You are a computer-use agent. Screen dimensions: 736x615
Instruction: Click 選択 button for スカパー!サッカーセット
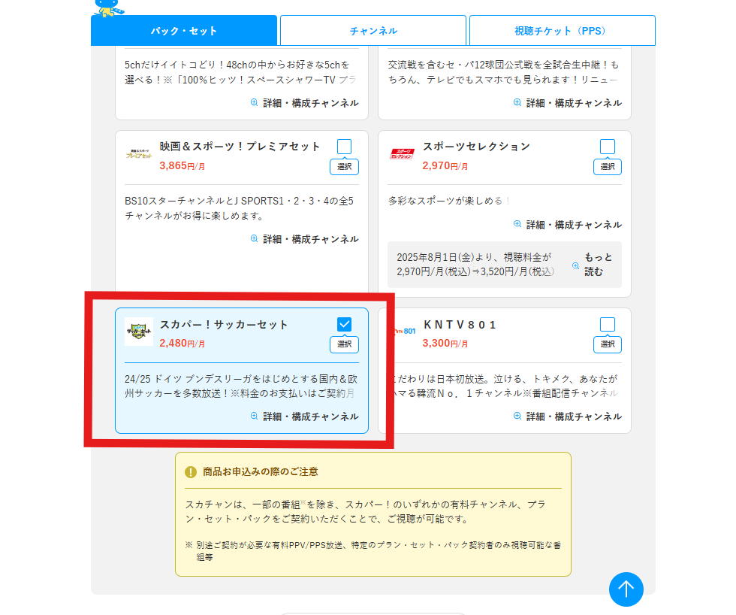pos(344,344)
